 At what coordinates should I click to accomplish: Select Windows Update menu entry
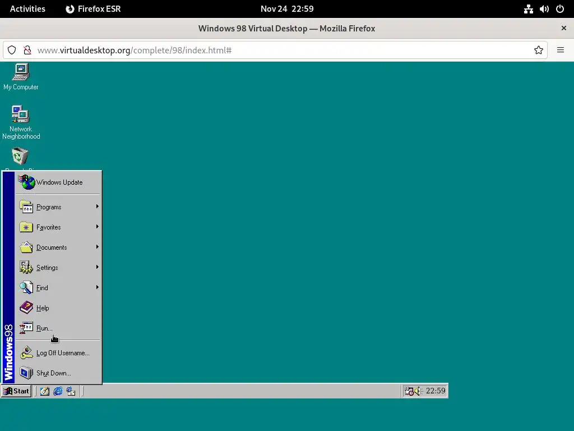[x=58, y=182]
